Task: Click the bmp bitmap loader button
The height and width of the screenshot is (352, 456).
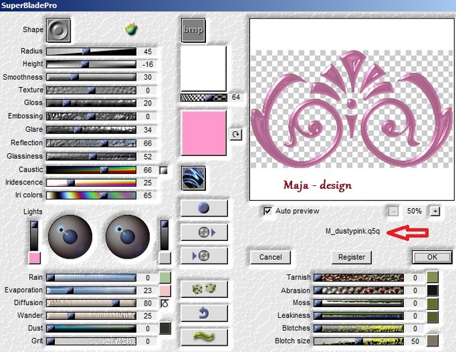Action: (x=193, y=30)
